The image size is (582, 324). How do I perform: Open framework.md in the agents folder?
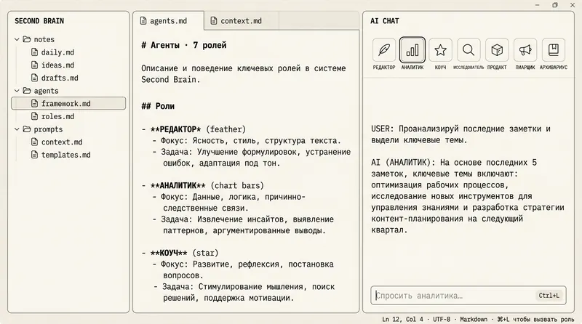tap(68, 103)
